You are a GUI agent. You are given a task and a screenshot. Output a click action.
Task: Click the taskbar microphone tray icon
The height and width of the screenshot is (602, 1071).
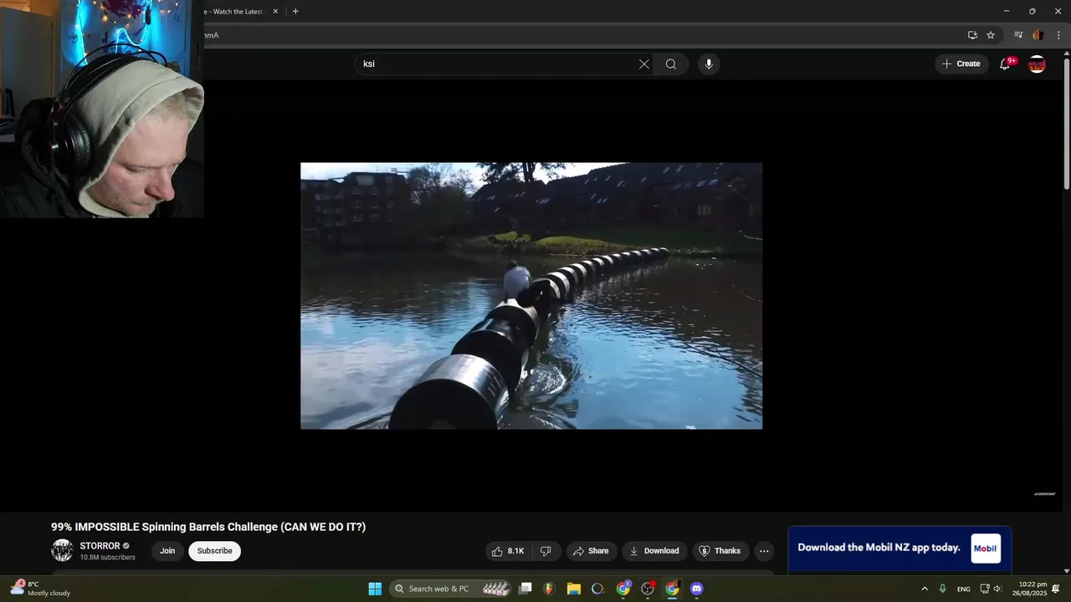click(943, 589)
